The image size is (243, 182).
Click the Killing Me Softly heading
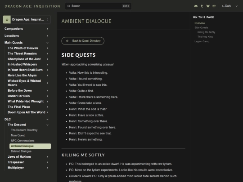pos(83,155)
